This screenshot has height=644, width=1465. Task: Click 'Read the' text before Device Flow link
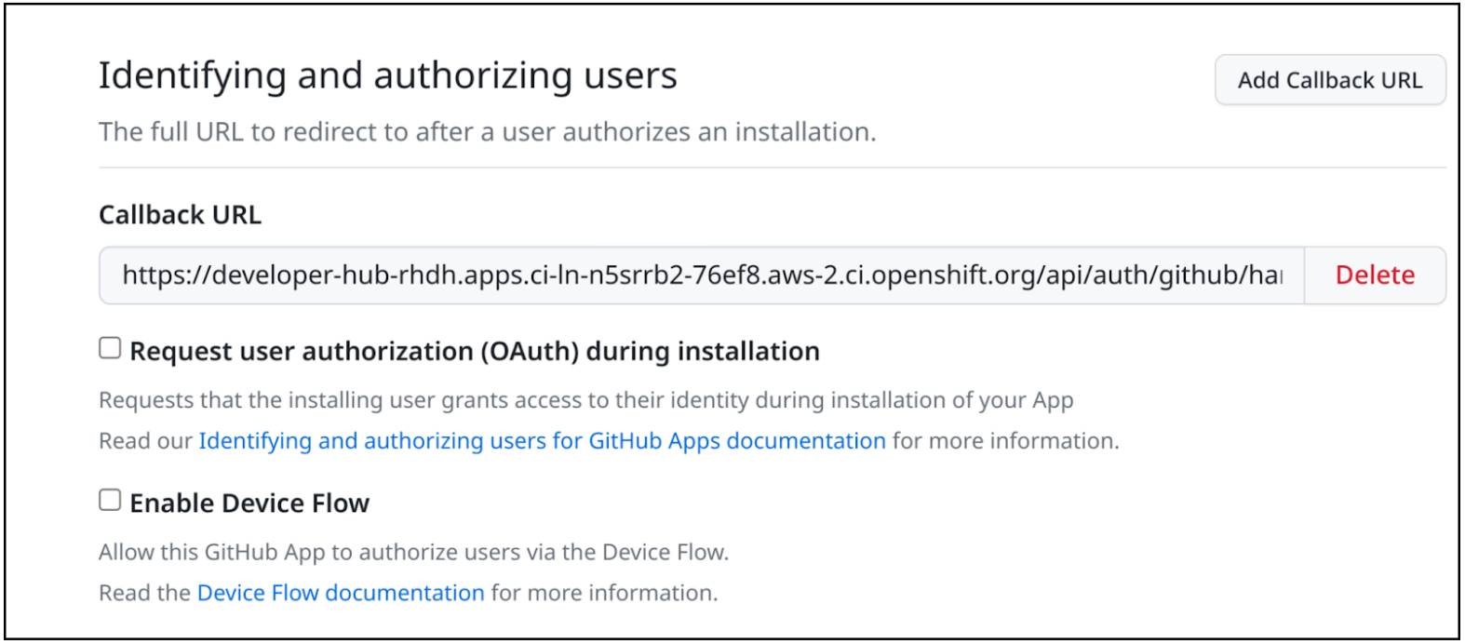144,593
